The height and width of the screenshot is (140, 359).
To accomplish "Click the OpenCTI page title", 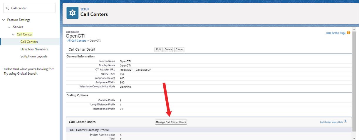I will [76, 36].
